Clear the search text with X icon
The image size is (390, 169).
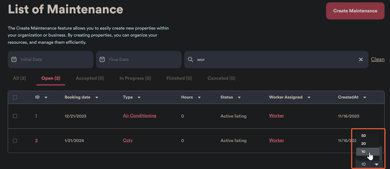click(x=361, y=59)
